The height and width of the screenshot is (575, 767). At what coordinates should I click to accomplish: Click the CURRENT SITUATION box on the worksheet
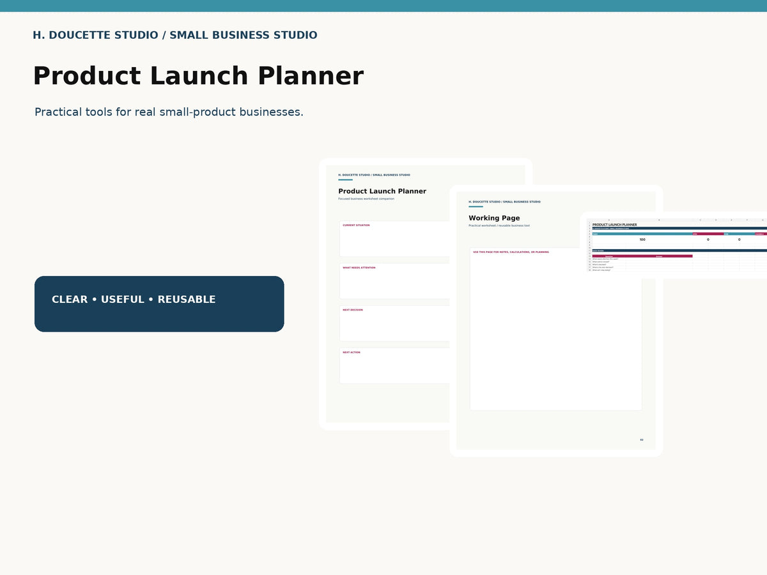(394, 239)
